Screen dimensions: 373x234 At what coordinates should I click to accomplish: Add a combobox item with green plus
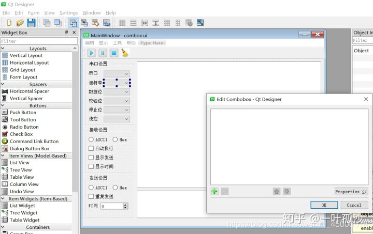click(x=214, y=191)
